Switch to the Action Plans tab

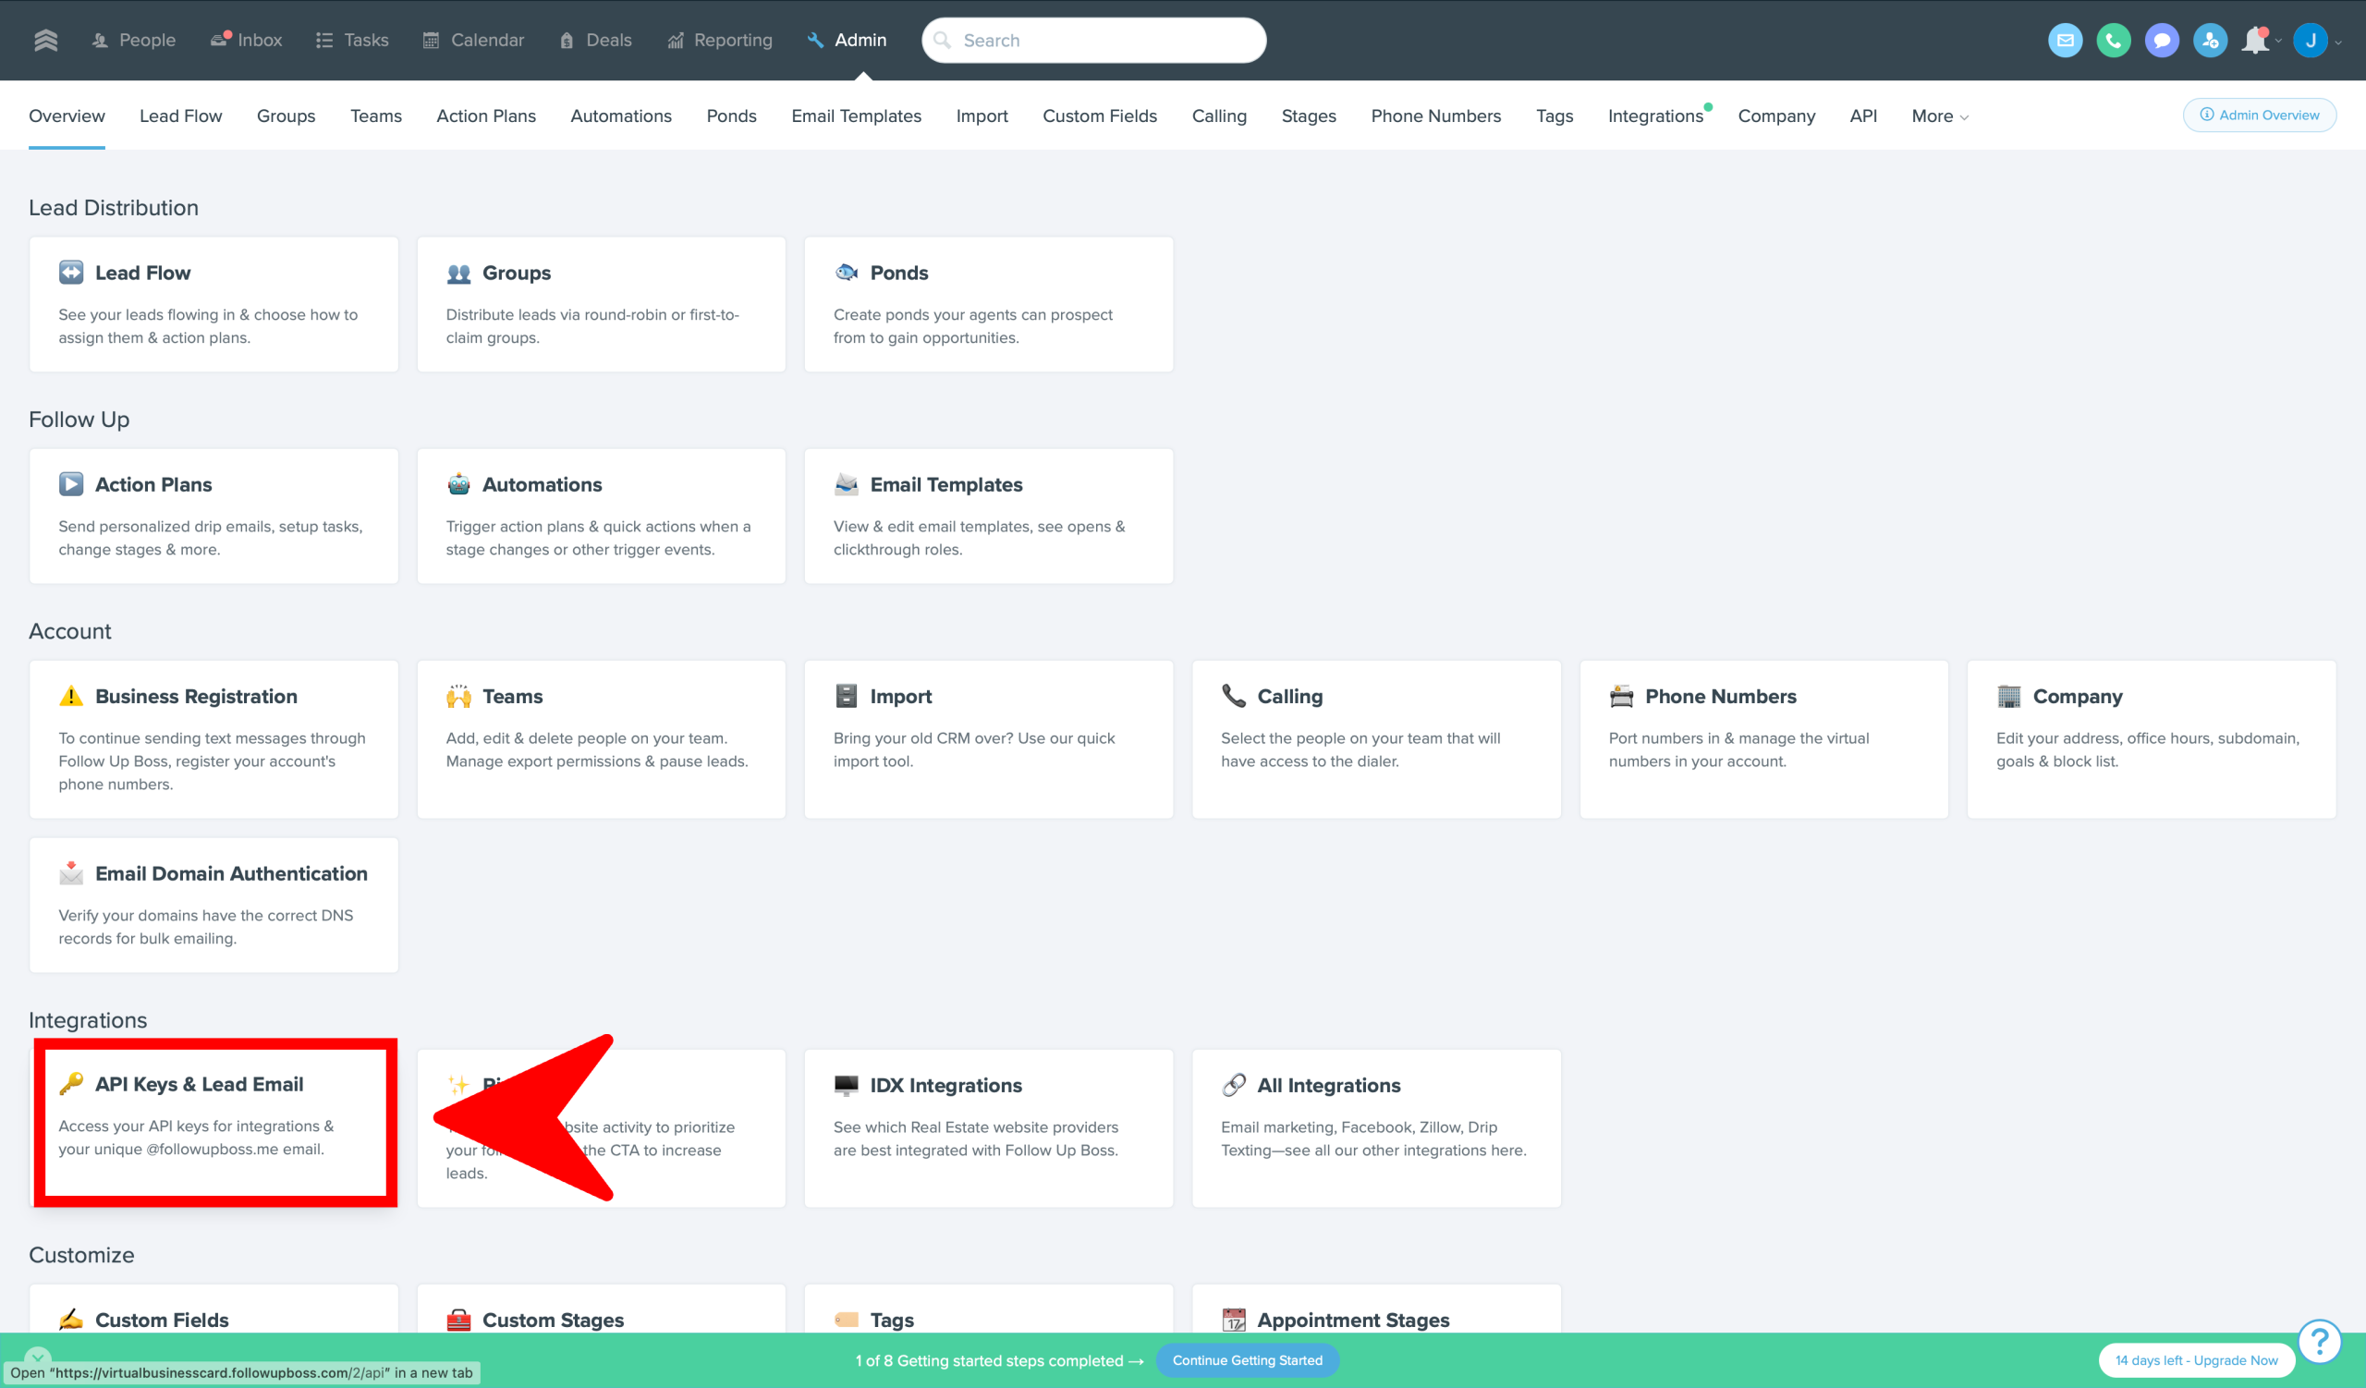(x=485, y=116)
